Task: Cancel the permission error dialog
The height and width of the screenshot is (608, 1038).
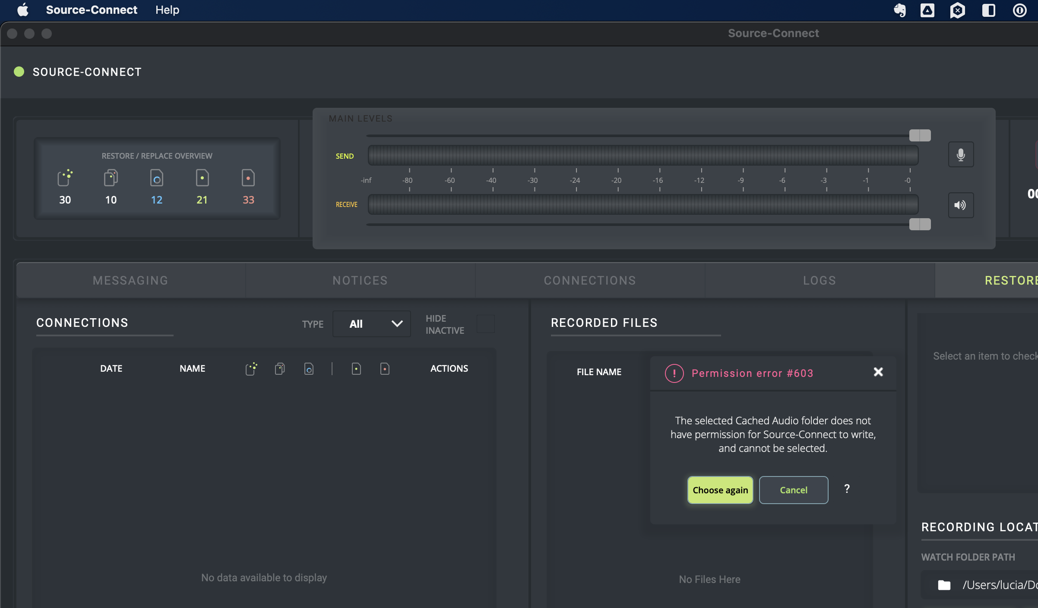Action: pos(793,490)
